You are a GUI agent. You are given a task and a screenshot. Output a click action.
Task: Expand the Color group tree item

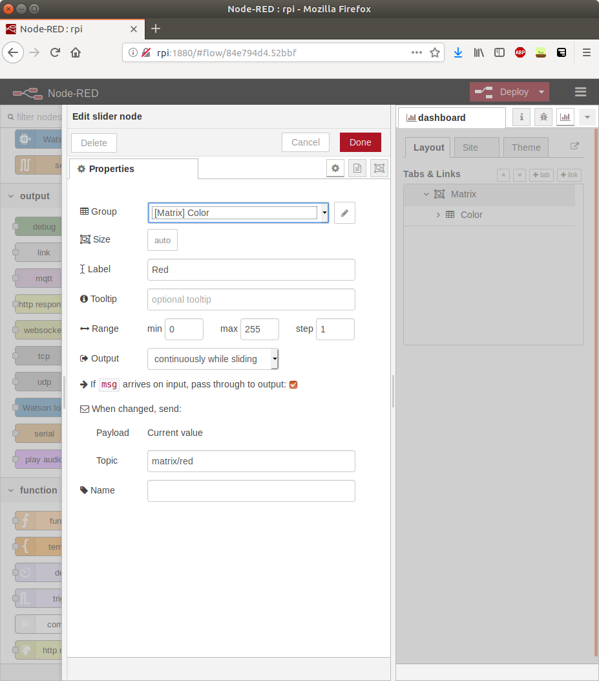(x=438, y=215)
